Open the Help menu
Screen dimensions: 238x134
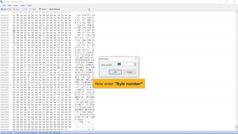click(29, 5)
